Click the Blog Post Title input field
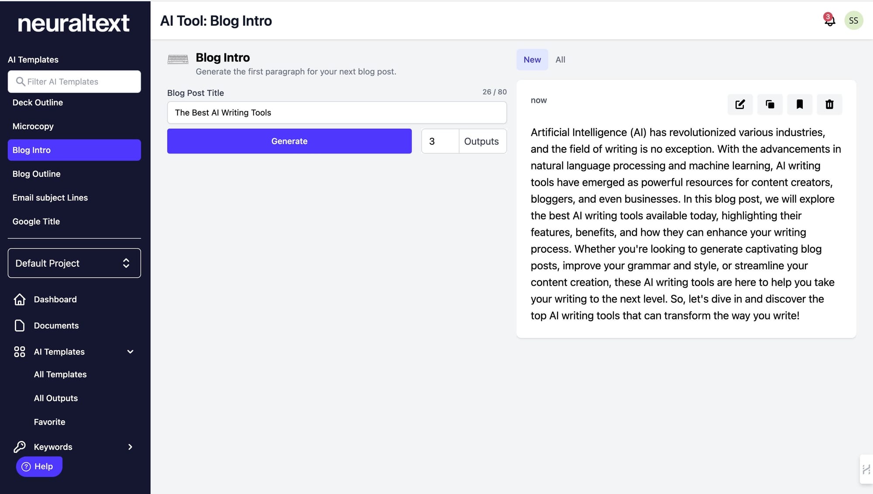The image size is (873, 494). click(337, 113)
